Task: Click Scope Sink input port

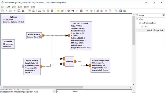Action: (x=90, y=65)
